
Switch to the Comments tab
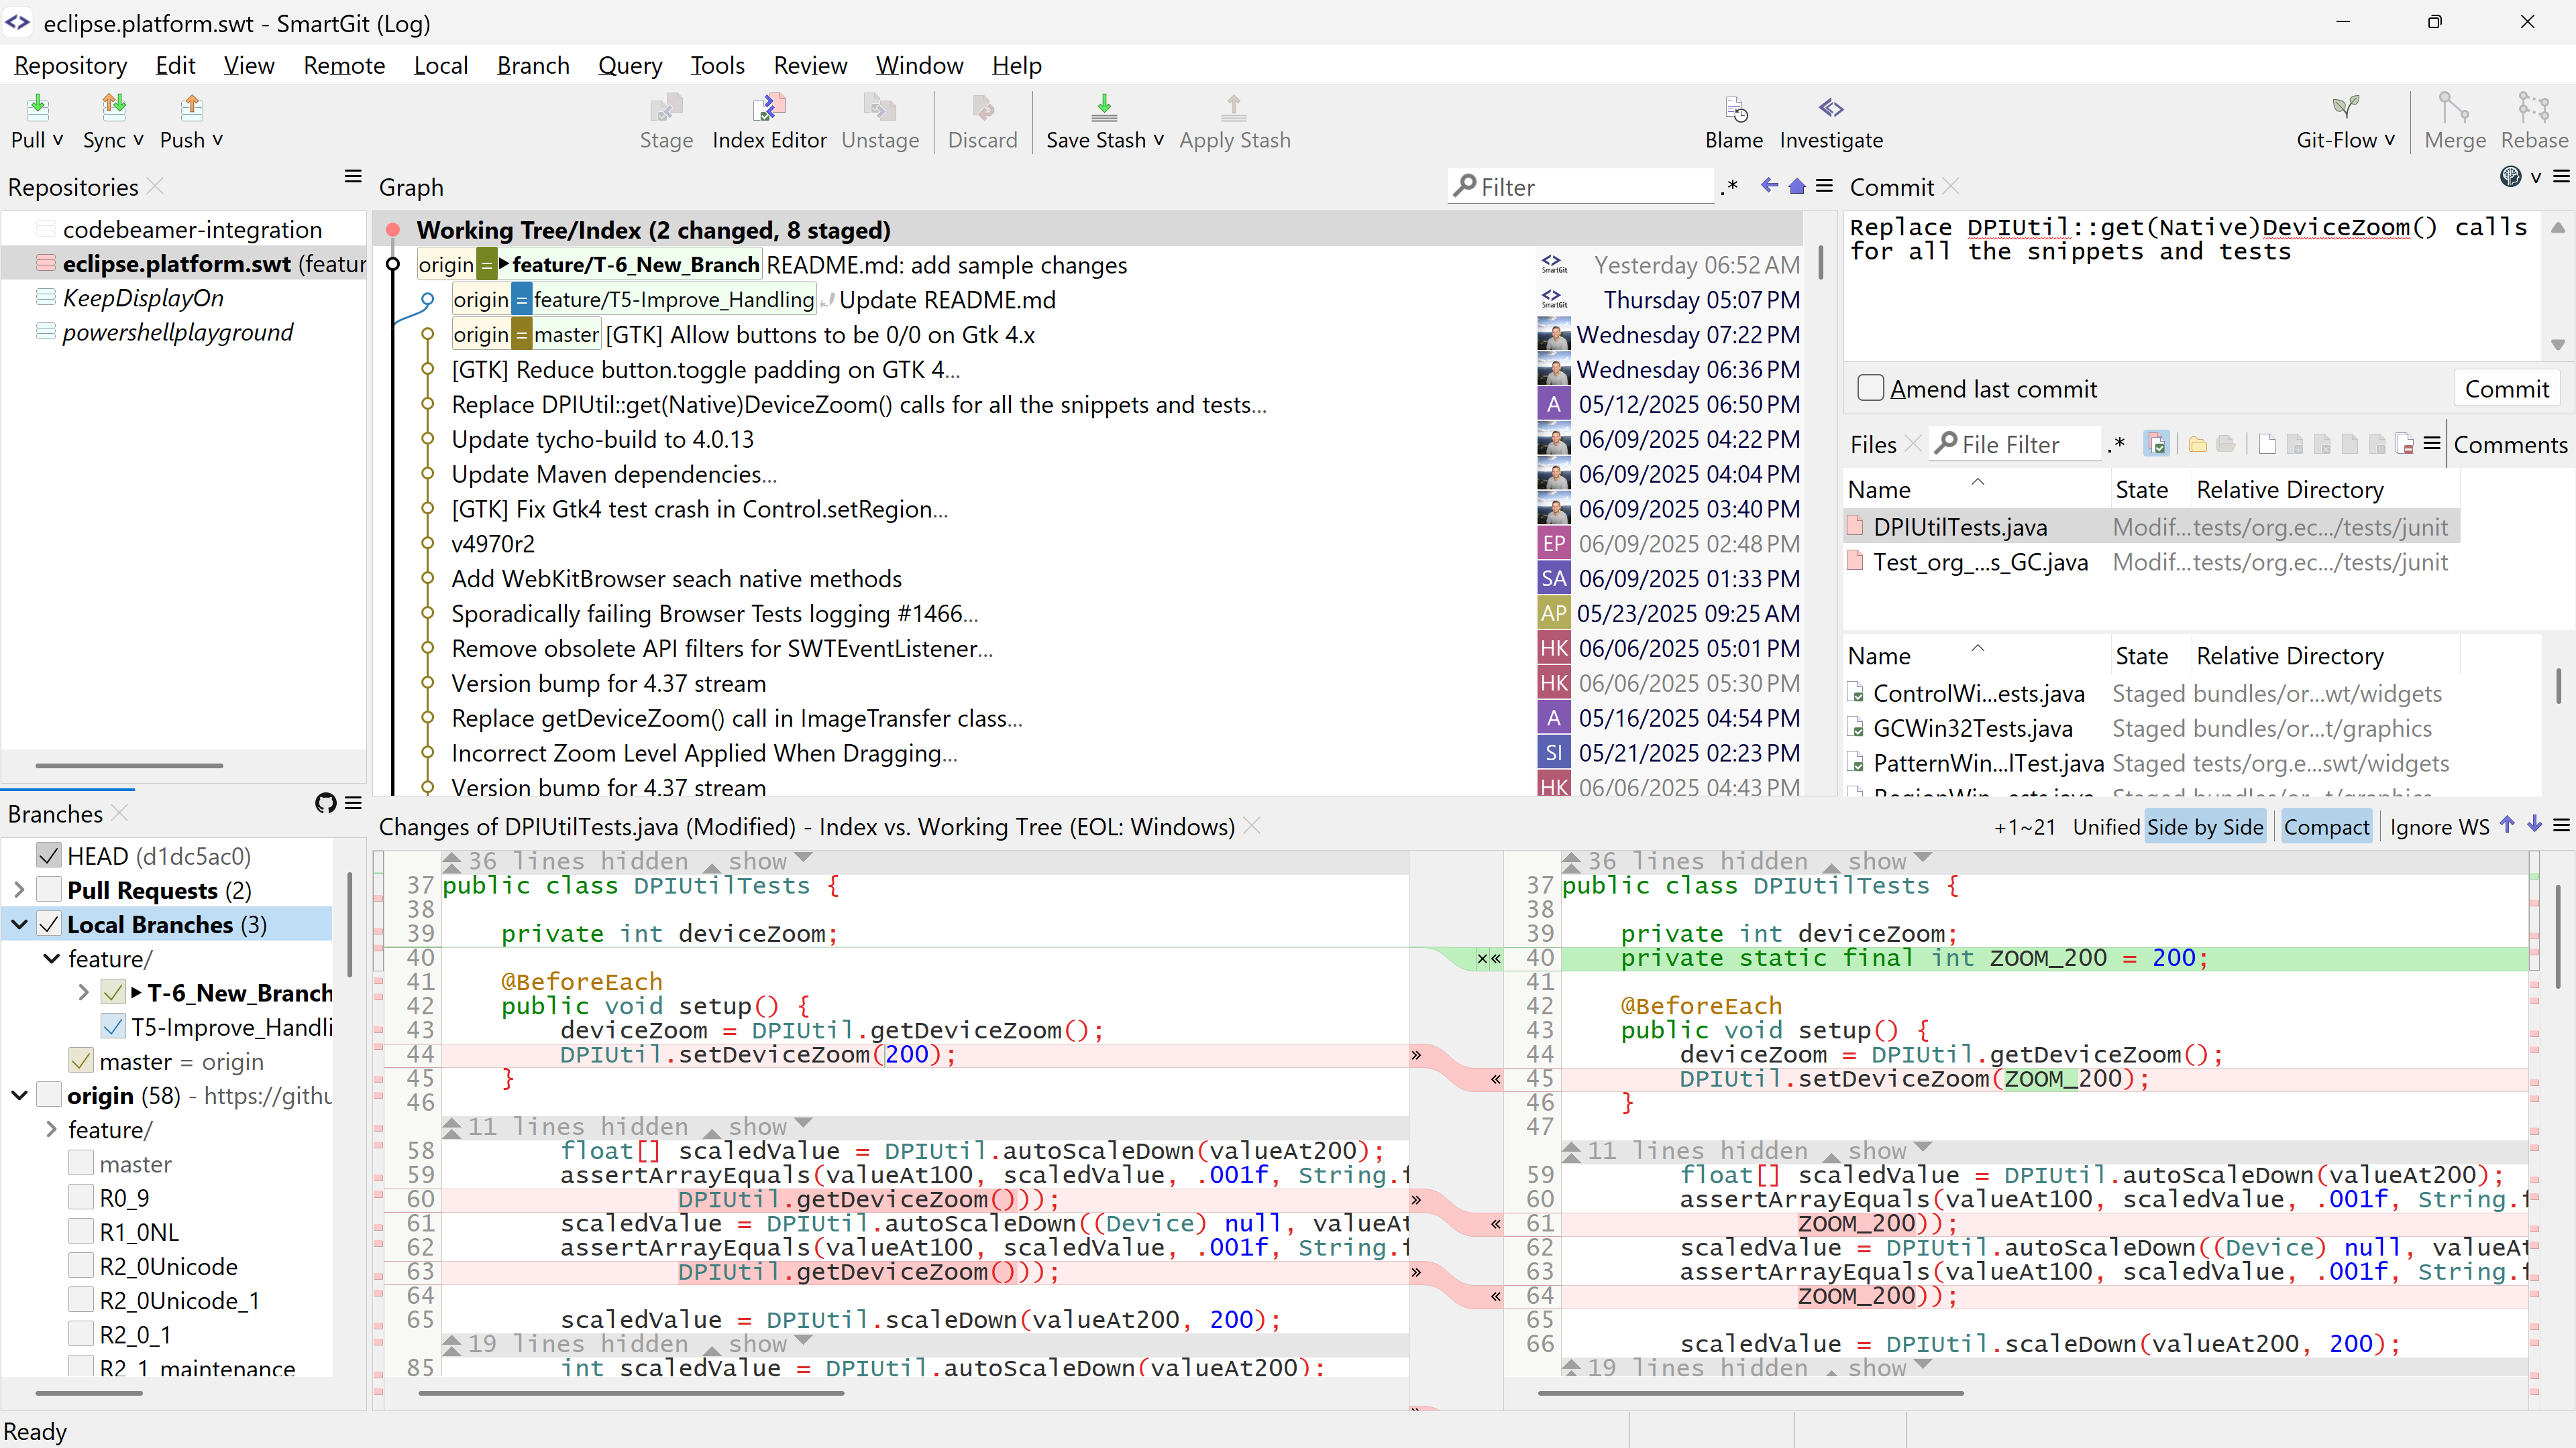(2511, 444)
